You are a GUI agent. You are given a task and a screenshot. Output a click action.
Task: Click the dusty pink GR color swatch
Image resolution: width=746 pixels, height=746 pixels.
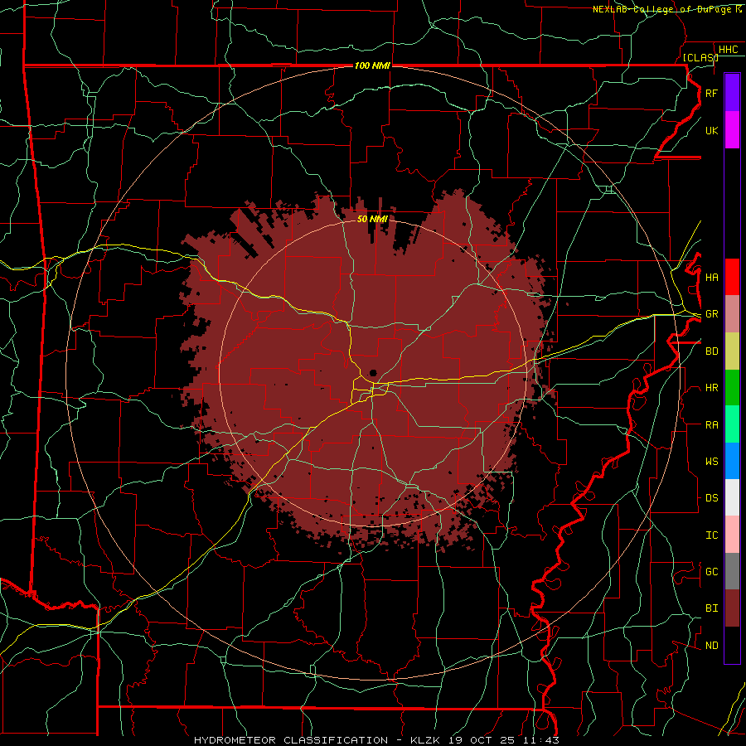pos(732,314)
